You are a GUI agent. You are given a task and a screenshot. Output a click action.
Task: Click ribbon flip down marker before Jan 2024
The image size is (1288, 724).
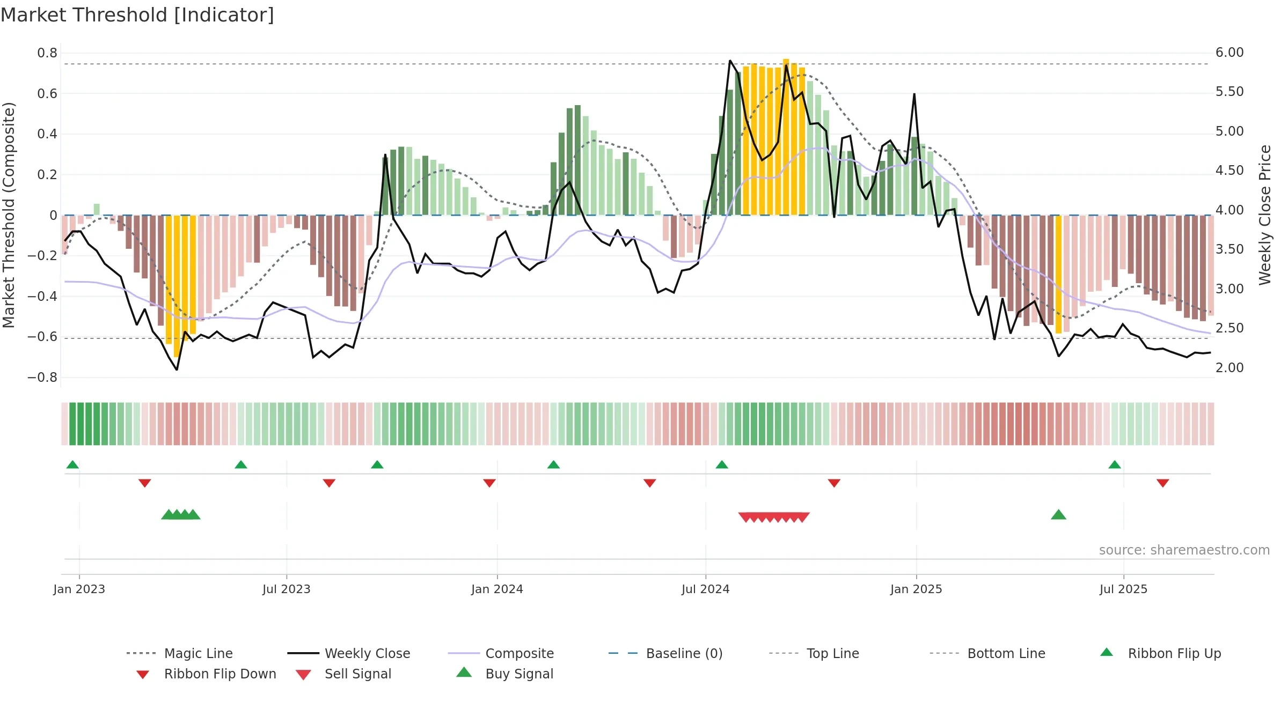click(489, 483)
